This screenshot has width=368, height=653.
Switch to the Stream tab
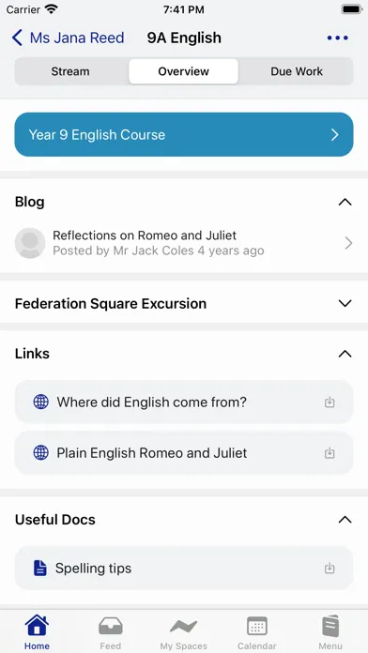(x=70, y=71)
